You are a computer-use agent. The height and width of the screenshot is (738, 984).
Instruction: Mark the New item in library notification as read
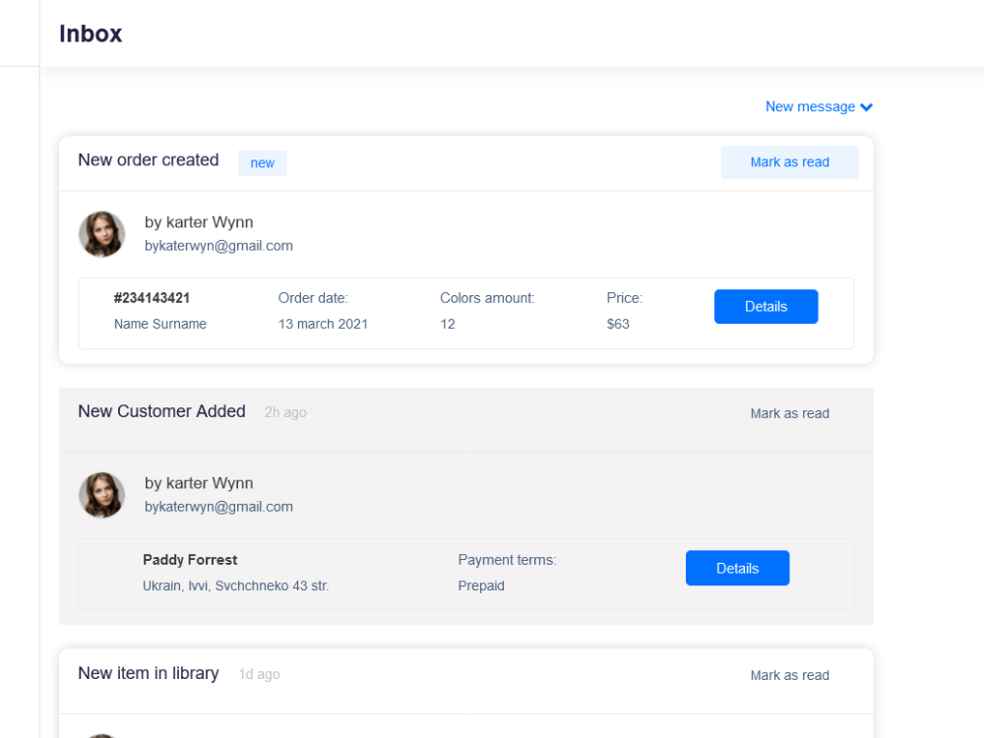click(790, 675)
